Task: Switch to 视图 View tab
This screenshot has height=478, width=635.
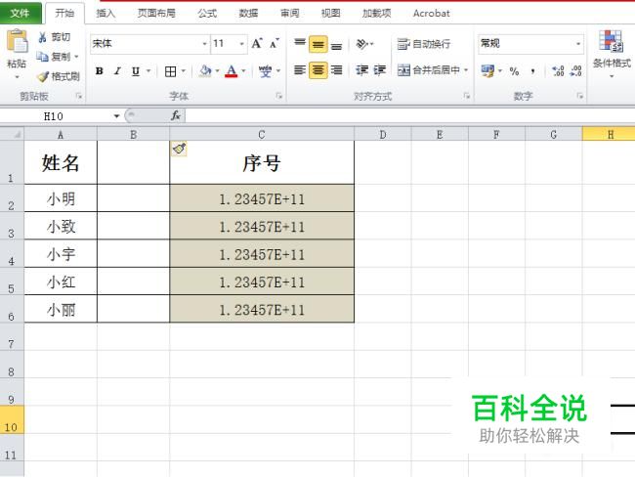Action: pos(331,13)
